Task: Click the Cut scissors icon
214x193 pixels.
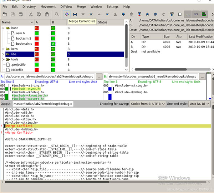Action: [x=31, y=14]
